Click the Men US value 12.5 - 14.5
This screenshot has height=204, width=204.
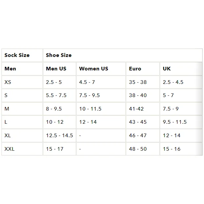[x=60, y=136]
